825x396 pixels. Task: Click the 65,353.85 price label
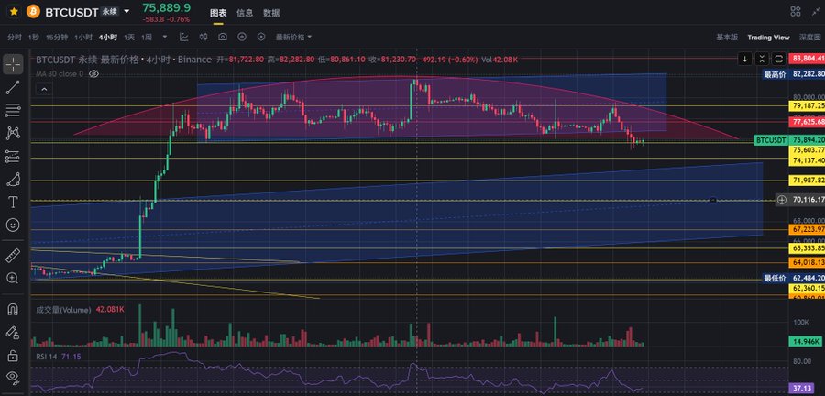click(808, 247)
